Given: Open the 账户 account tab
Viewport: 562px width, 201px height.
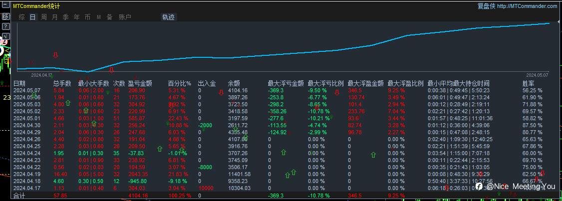Looking at the screenshot, I should click(125, 17).
